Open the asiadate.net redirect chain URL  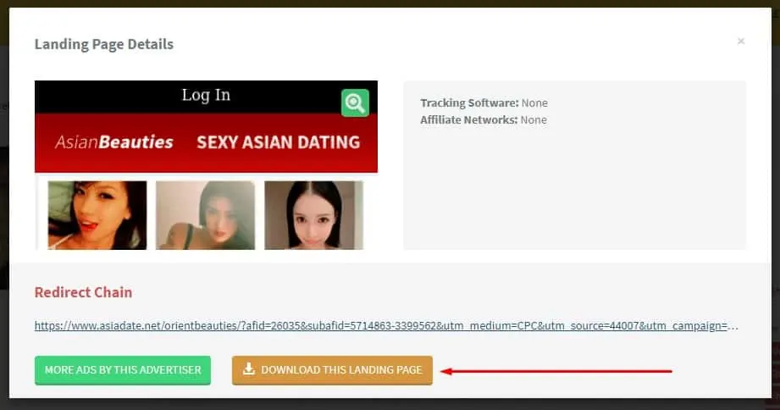pos(386,325)
